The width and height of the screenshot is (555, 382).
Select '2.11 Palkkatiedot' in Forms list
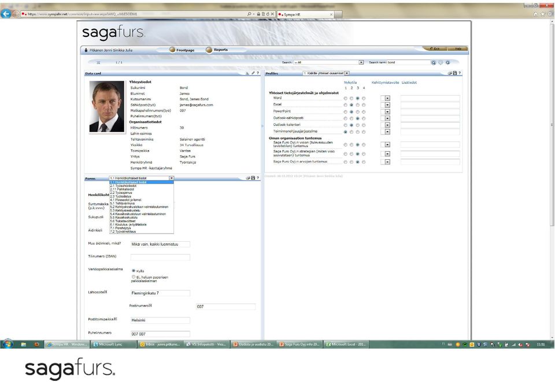pyautogui.click(x=142, y=189)
